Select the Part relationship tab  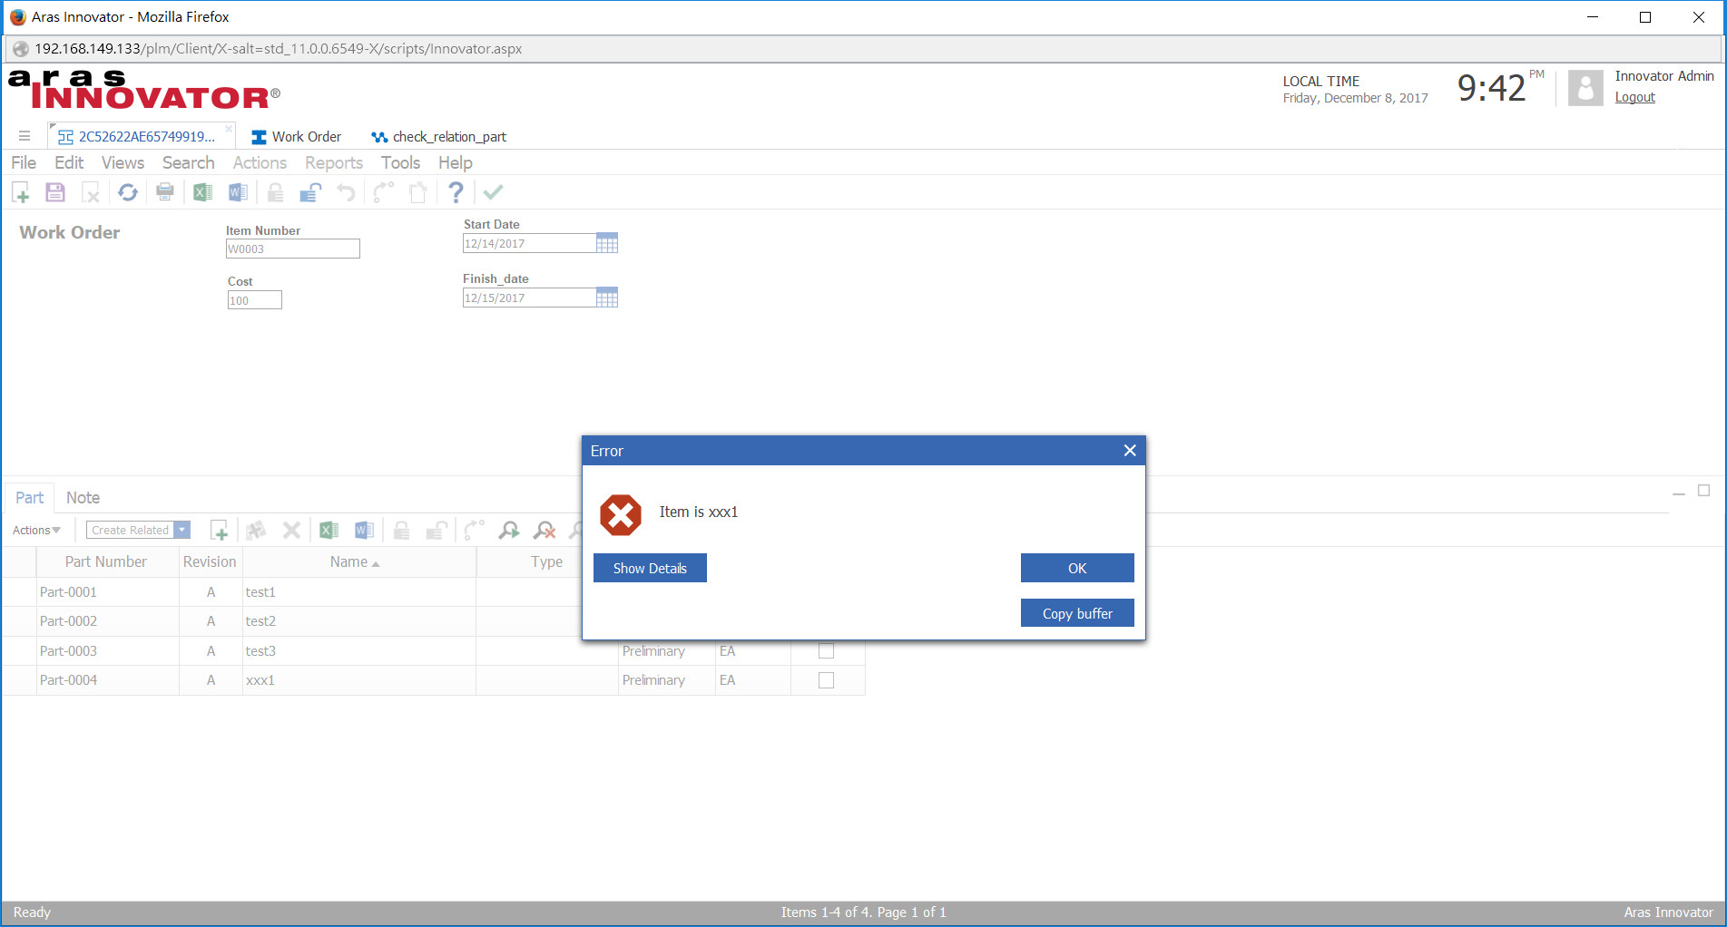tap(29, 497)
